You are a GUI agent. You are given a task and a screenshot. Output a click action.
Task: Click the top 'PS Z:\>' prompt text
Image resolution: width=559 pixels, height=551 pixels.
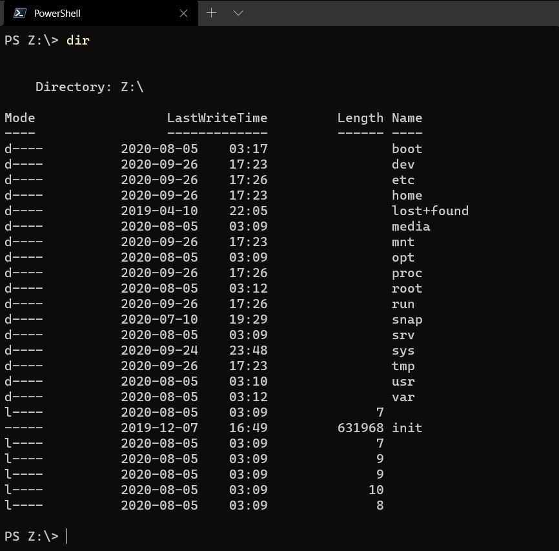click(x=32, y=40)
